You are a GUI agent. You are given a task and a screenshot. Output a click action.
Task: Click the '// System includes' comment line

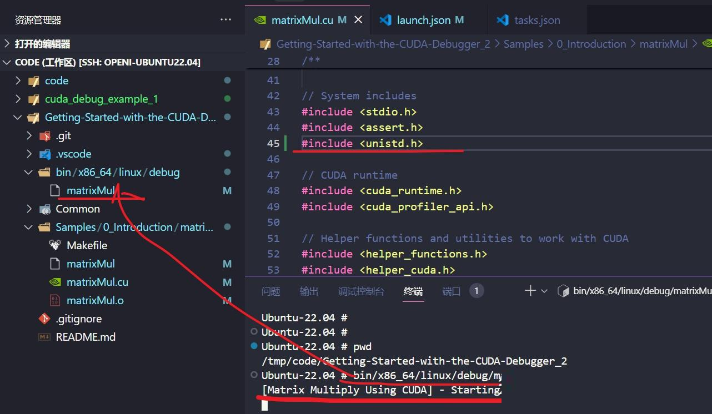(359, 95)
